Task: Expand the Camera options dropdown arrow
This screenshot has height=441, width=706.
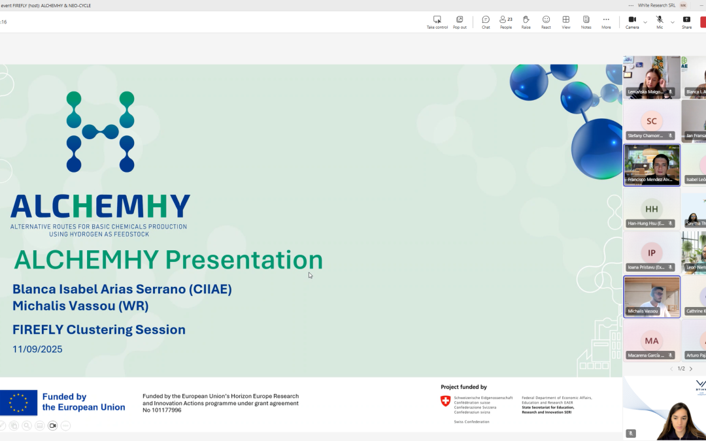Action: (x=645, y=22)
